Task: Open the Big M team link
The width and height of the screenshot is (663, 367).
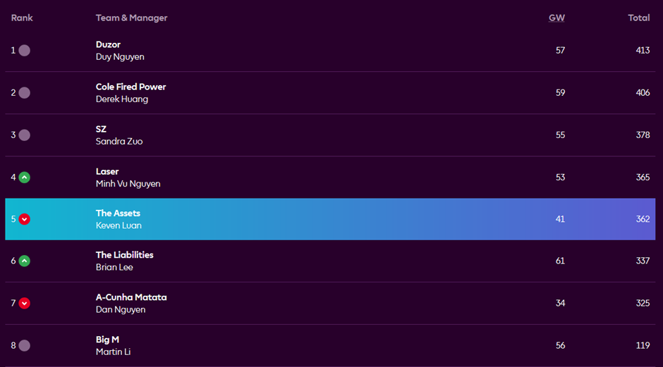Action: click(107, 340)
